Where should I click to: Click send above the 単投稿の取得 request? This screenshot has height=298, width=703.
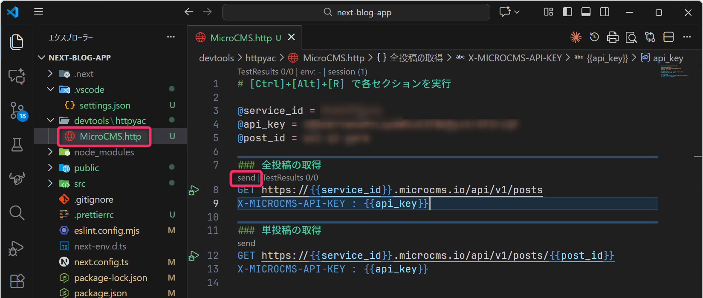pyautogui.click(x=246, y=243)
